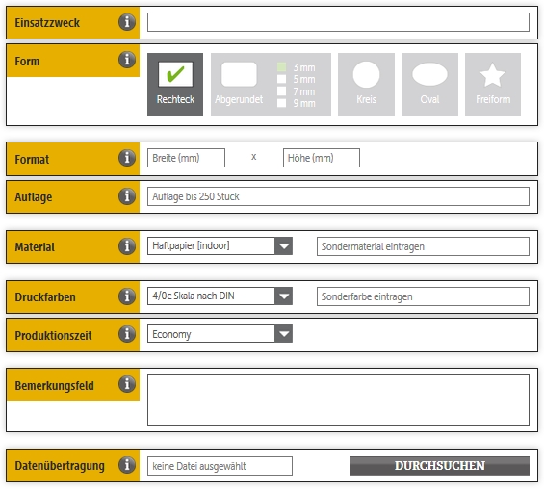The height and width of the screenshot is (489, 544).
Task: Click the Datenübertragung info icon
Action: coord(127,464)
